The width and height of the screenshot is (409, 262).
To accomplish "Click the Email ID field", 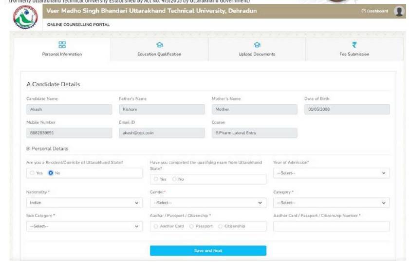I will coord(162,133).
